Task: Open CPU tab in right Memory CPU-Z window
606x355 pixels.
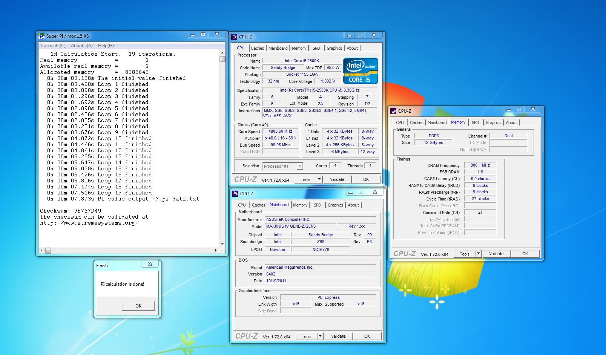Action: (x=400, y=122)
